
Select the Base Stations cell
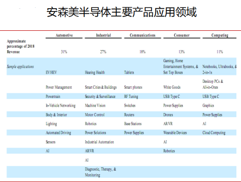click(133, 124)
